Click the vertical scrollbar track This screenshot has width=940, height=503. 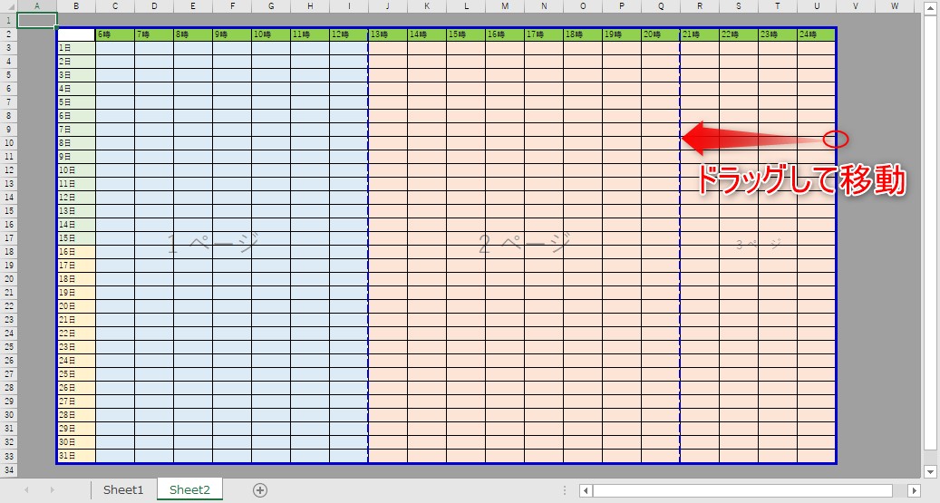click(x=929, y=236)
